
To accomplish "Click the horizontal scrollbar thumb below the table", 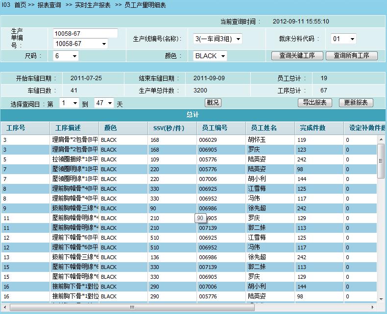I will click(x=131, y=308).
